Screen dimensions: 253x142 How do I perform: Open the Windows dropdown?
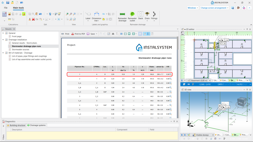[193, 8]
